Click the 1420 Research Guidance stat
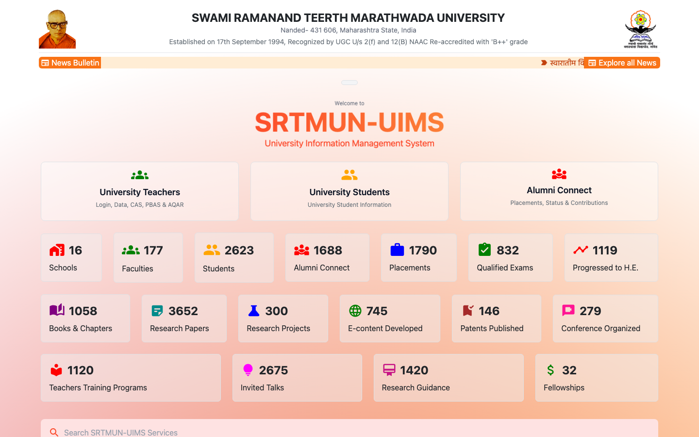The height and width of the screenshot is (437, 699). pyautogui.click(x=449, y=378)
